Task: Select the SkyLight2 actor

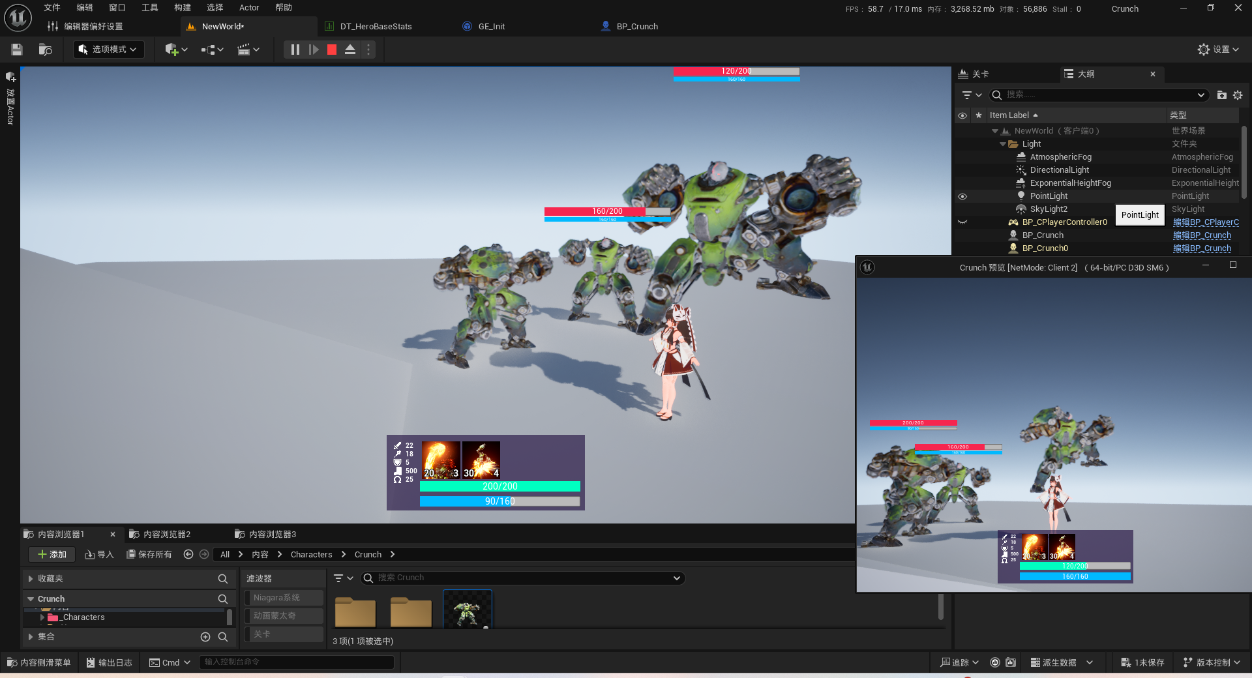Action: (x=1049, y=209)
